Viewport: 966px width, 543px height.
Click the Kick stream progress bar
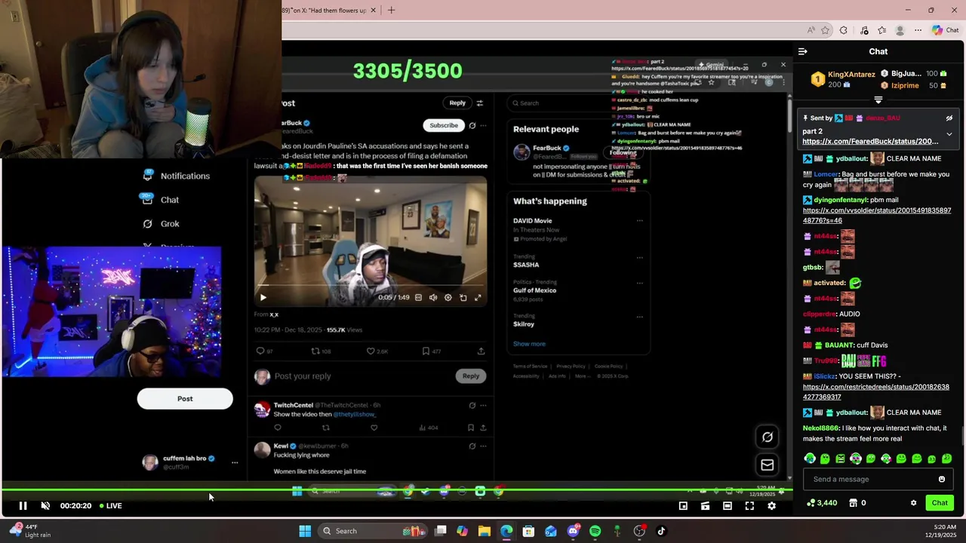396,490
